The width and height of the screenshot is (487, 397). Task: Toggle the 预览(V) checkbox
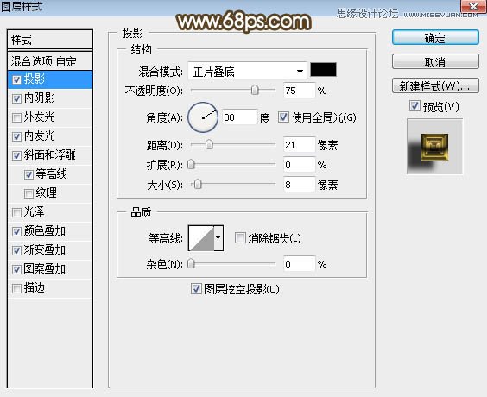[x=414, y=106]
